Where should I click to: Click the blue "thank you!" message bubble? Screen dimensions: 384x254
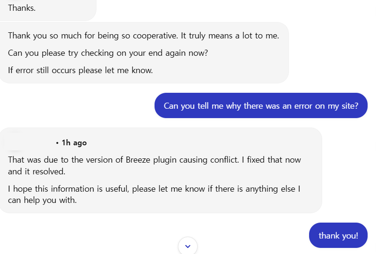[338, 236]
